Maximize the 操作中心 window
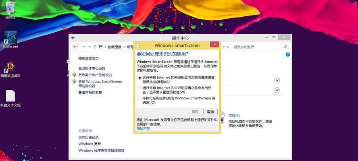Image resolution: width=358 pixels, height=161 pixels. (274, 37)
